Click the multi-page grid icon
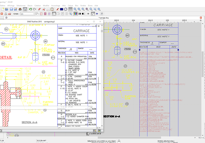 pos(67,14)
